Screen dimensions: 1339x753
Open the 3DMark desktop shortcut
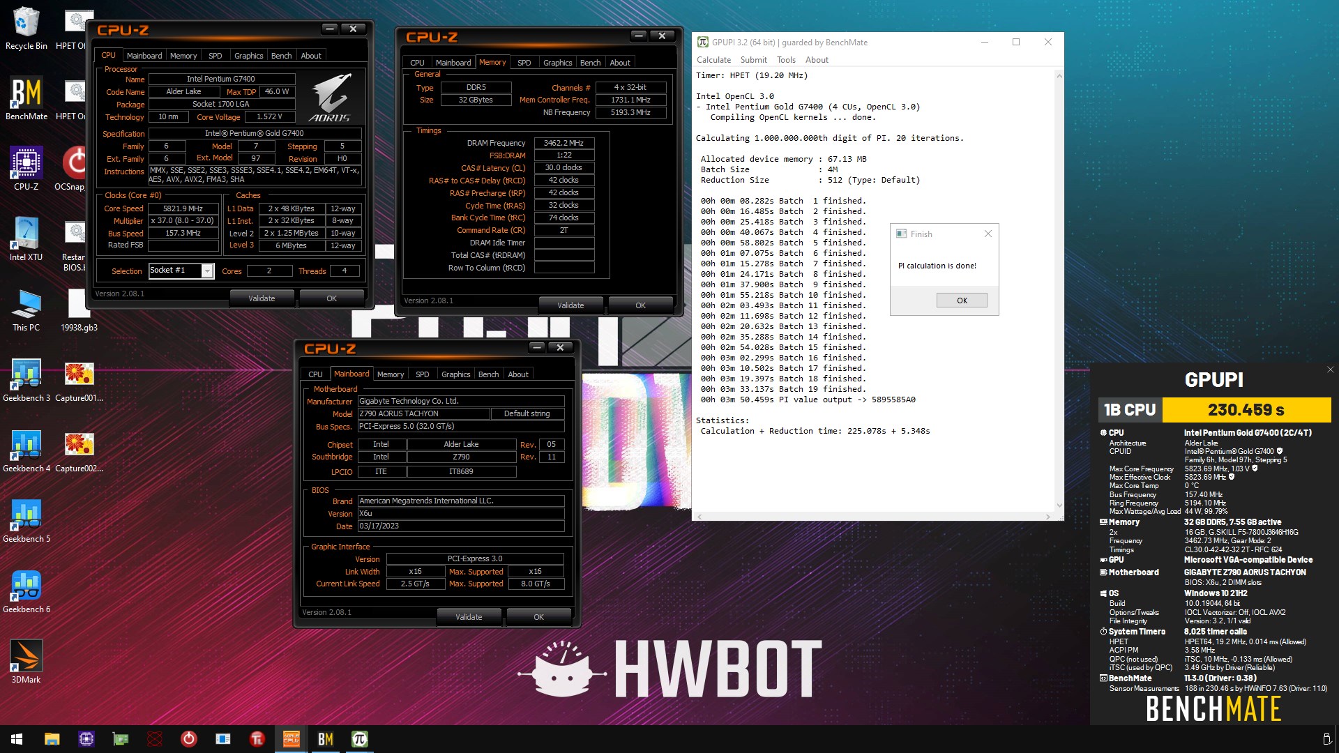[26, 662]
